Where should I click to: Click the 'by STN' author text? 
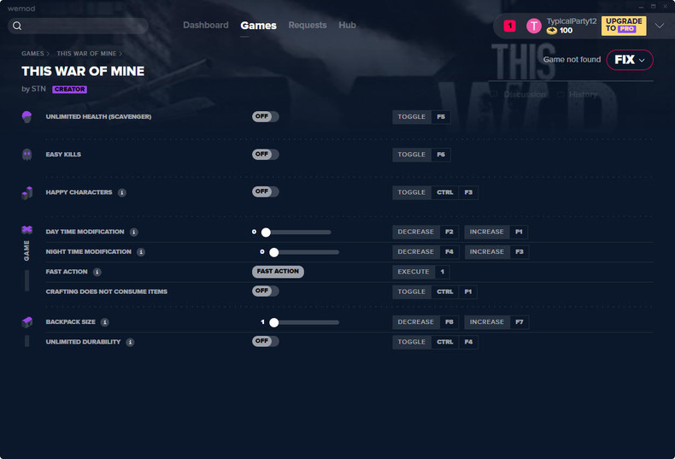(x=33, y=89)
